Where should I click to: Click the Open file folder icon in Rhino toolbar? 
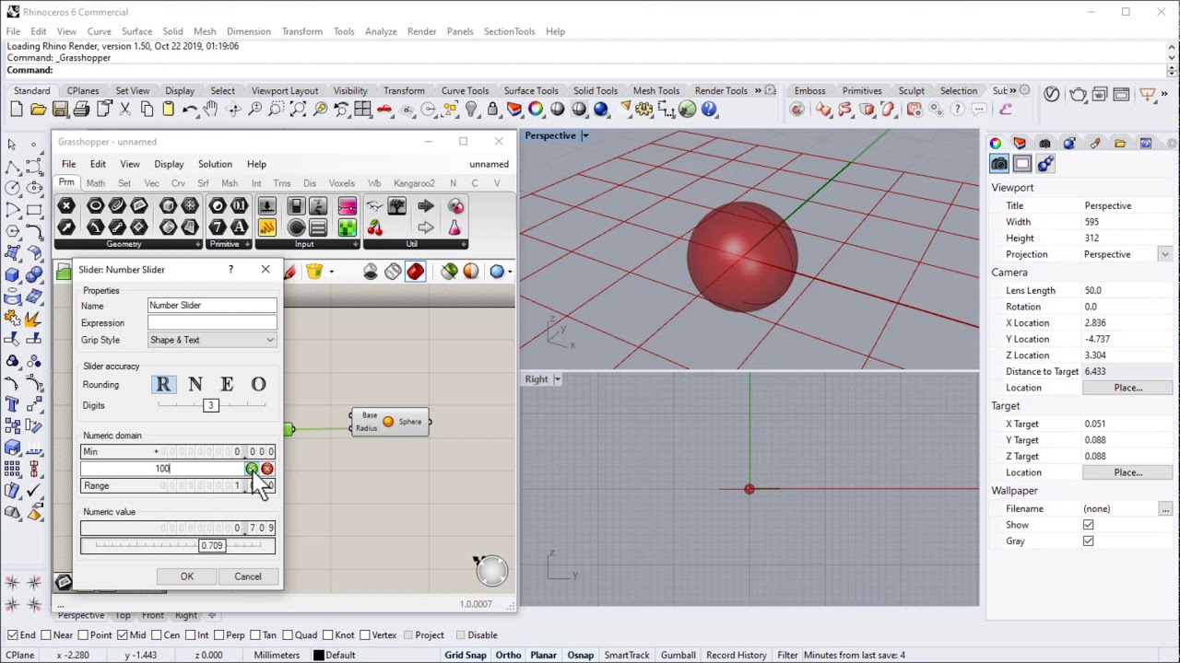coord(38,110)
